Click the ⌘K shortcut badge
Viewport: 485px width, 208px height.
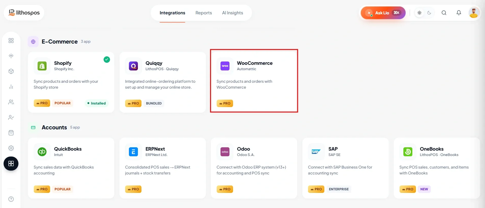[396, 13]
